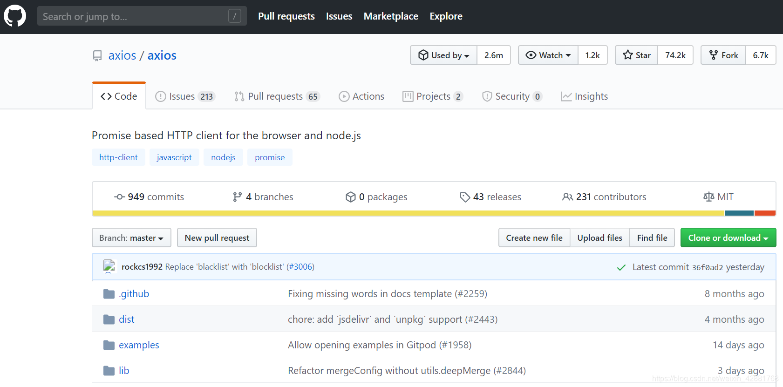This screenshot has height=387, width=783.
Task: View the 2.6m dependents count
Action: click(494, 55)
